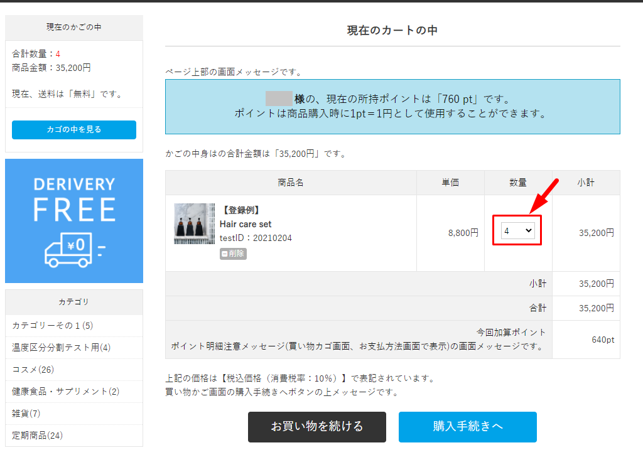This screenshot has width=643, height=450.
Task: Open the コスメ(26) category
Action: point(33,370)
